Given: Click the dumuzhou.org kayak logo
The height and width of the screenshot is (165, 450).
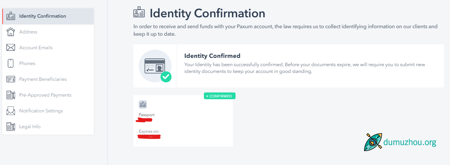Looking at the screenshot, I should 373,142.
